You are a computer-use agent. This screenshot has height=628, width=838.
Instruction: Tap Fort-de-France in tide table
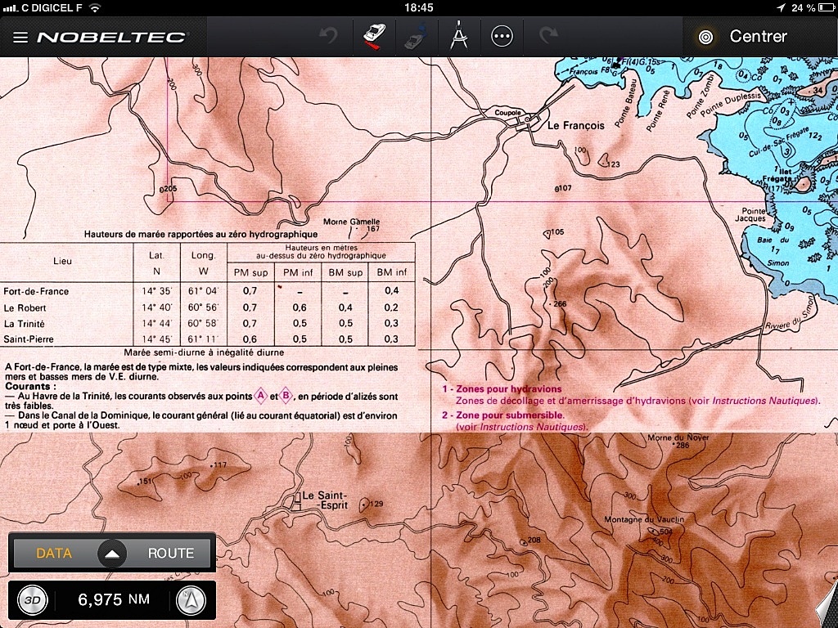click(x=36, y=291)
